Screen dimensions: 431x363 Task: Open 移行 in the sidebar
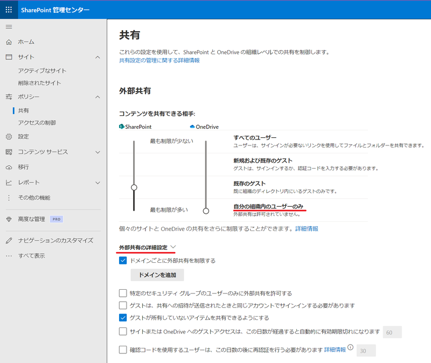click(23, 167)
